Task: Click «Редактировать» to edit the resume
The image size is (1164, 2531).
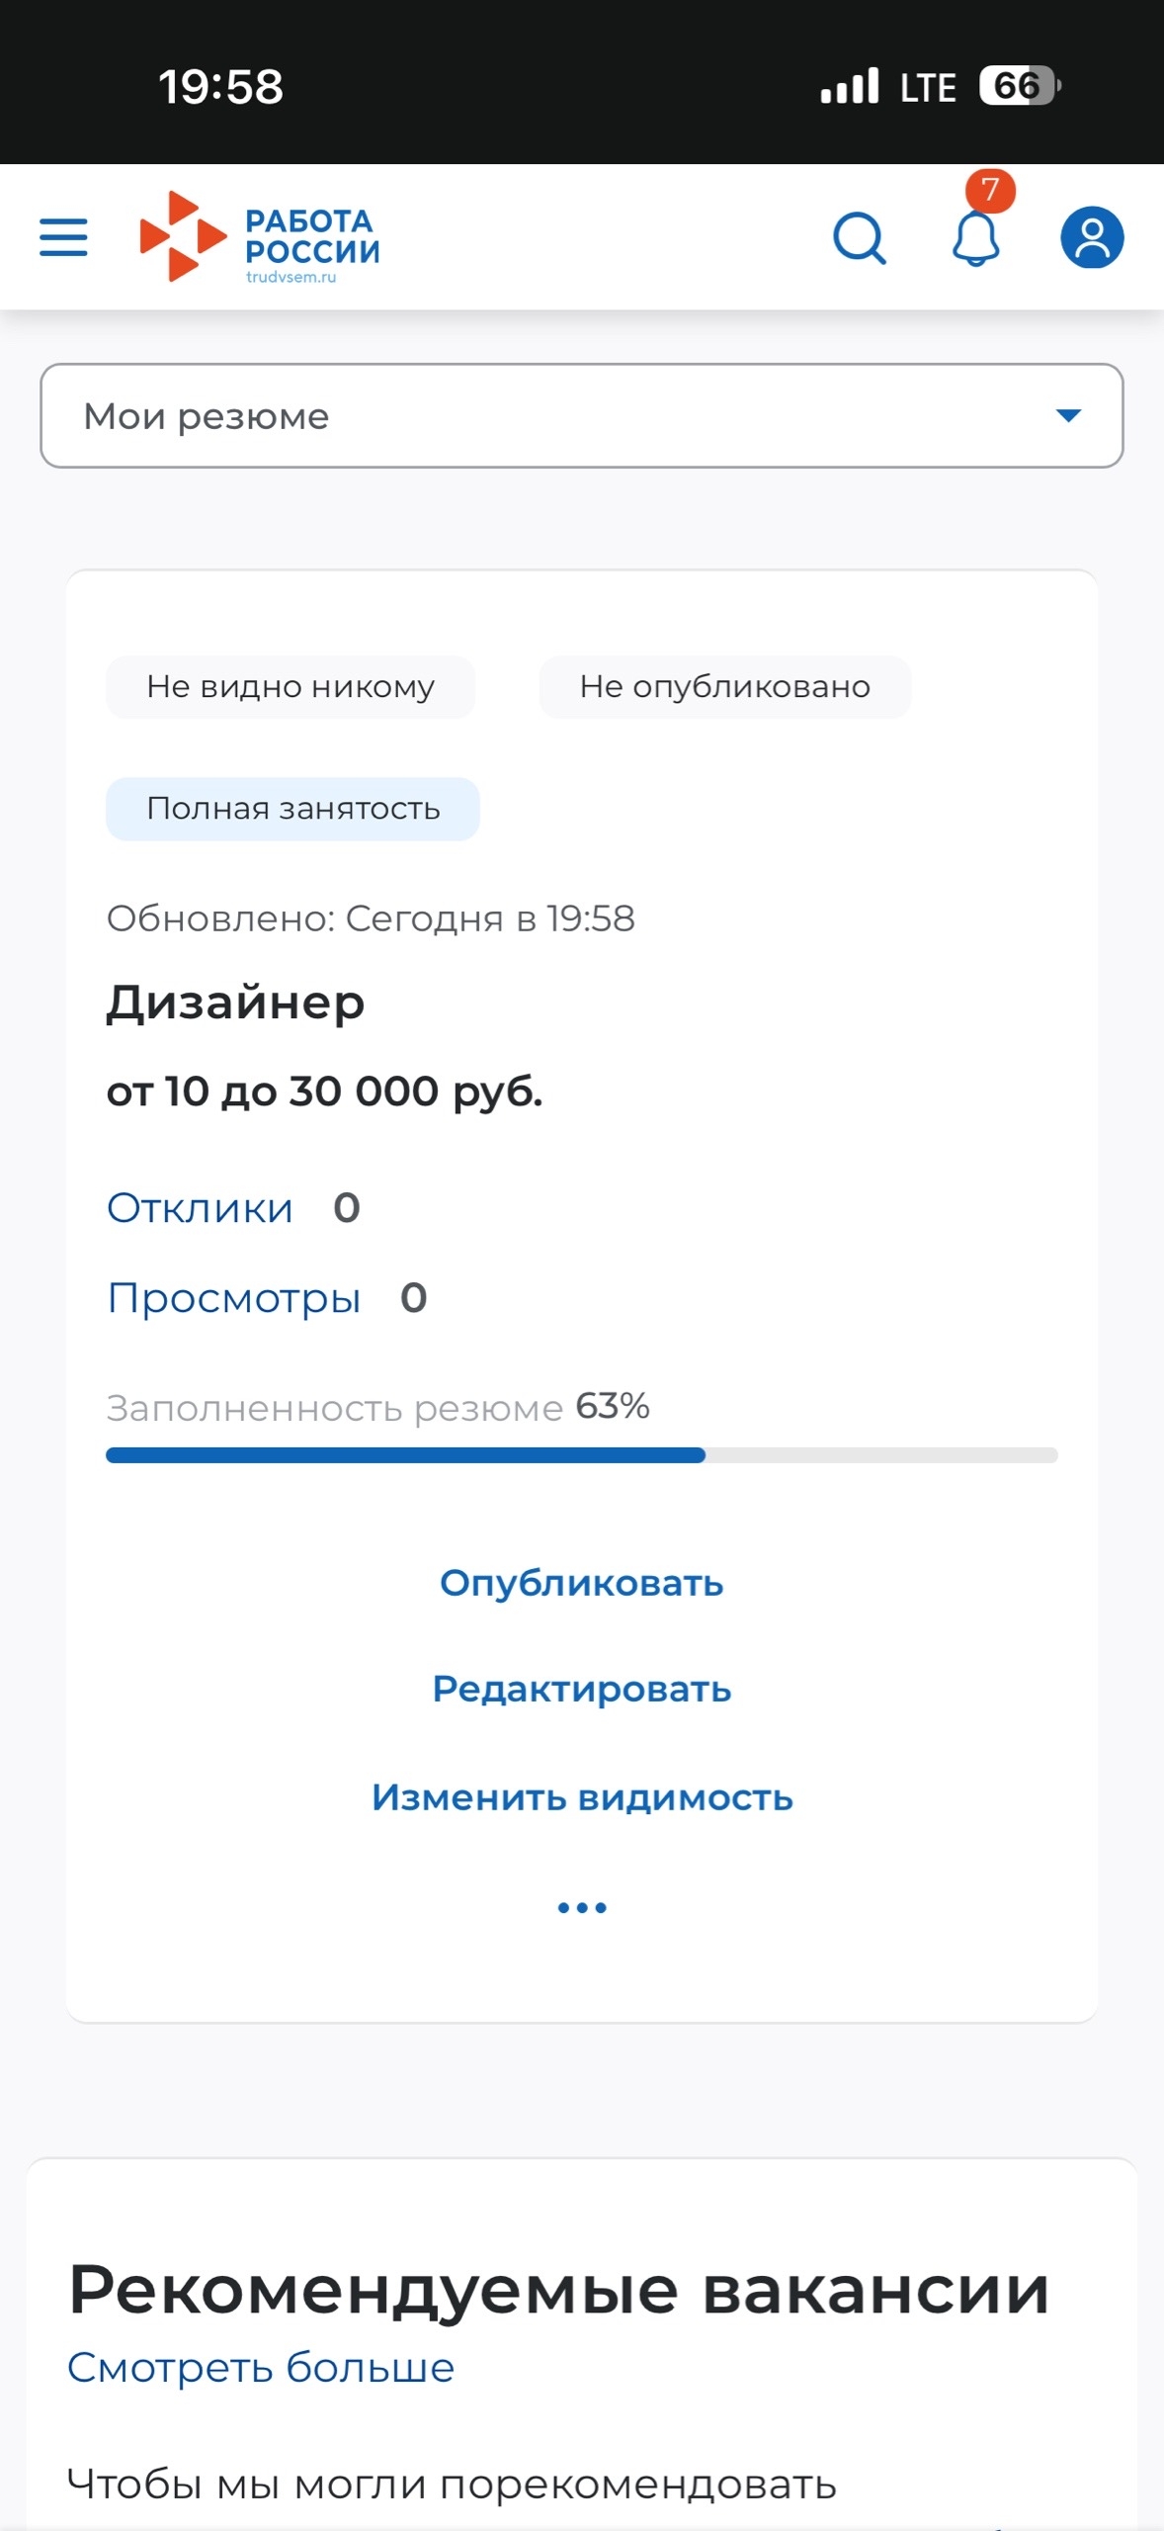Action: (581, 1690)
